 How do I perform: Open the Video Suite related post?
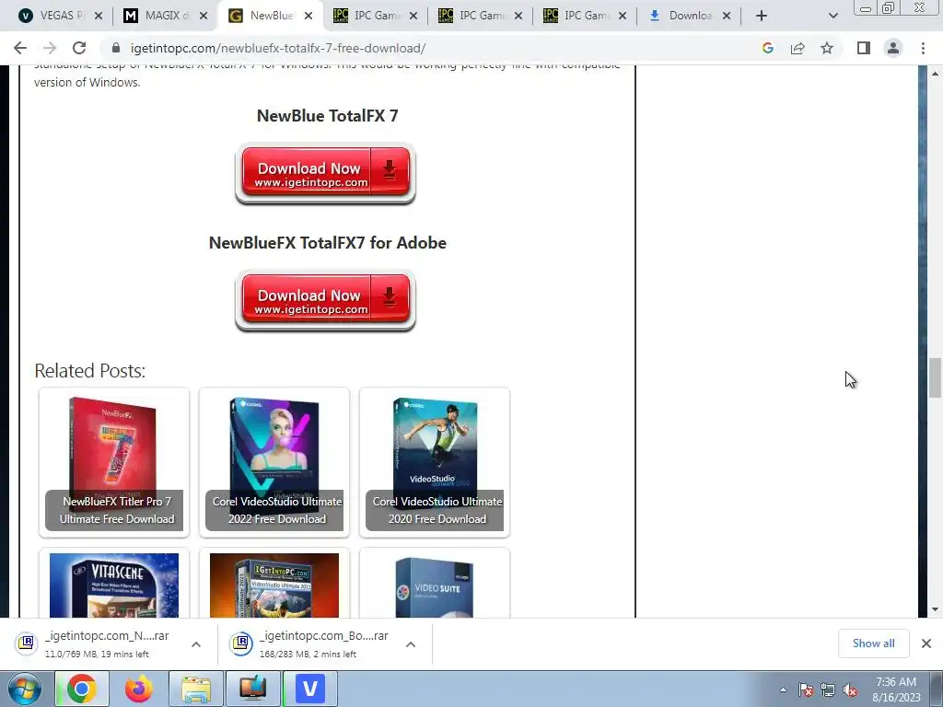435,585
